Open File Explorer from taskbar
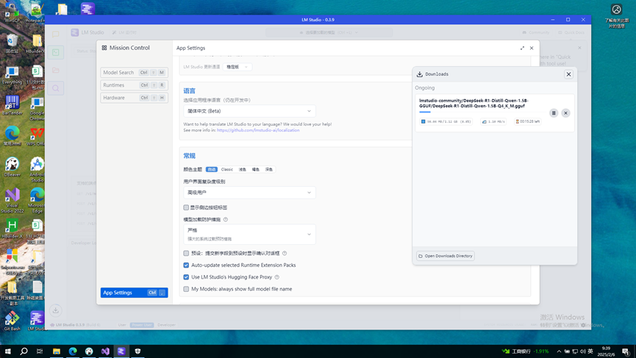636x358 pixels. pos(57,351)
